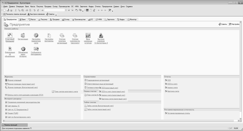
Task: Expand the Советы toolbar dropdown arrow
Action: click(56, 15)
